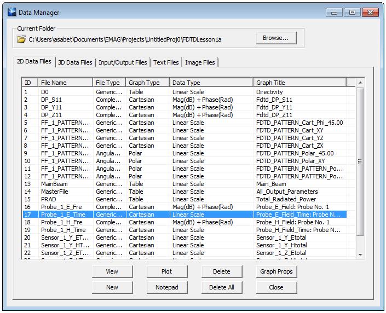Image resolution: width=386 pixels, height=313 pixels.
Task: Click the scroll down arrow of file list
Action: 360,254
